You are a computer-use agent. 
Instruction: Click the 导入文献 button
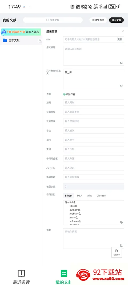point(116,20)
